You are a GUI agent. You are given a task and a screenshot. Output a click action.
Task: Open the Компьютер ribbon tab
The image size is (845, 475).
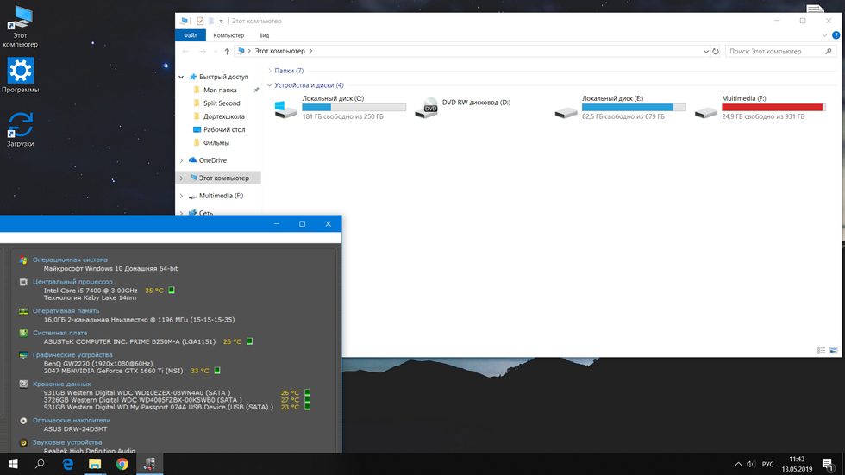pos(228,35)
